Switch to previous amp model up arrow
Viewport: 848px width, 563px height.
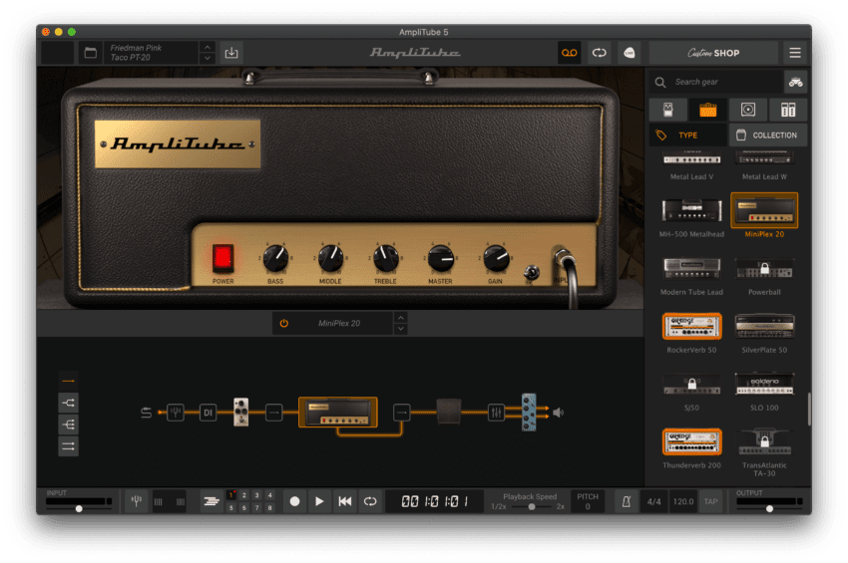(401, 318)
